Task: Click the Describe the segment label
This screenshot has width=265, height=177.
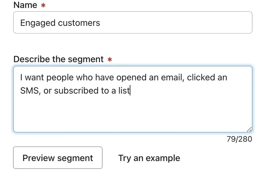Action: (58, 59)
